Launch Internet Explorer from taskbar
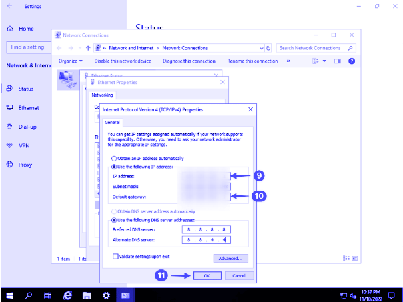This screenshot has height=302, width=403. tap(67, 295)
